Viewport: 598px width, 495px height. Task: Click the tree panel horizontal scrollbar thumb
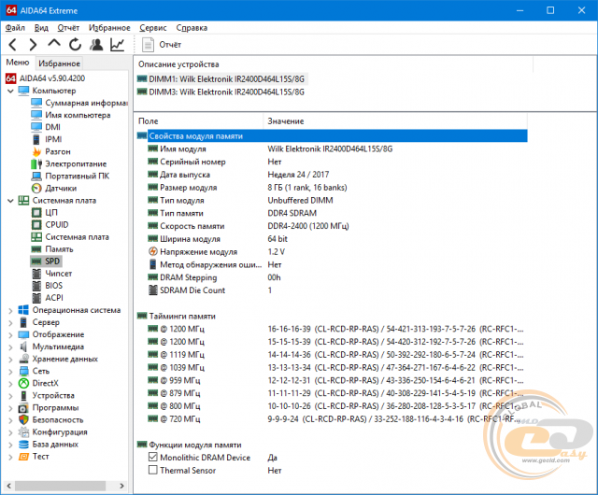[60, 486]
